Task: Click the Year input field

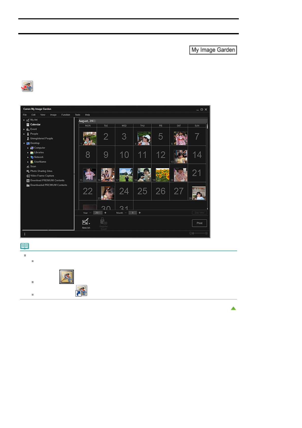Action: coord(98,213)
